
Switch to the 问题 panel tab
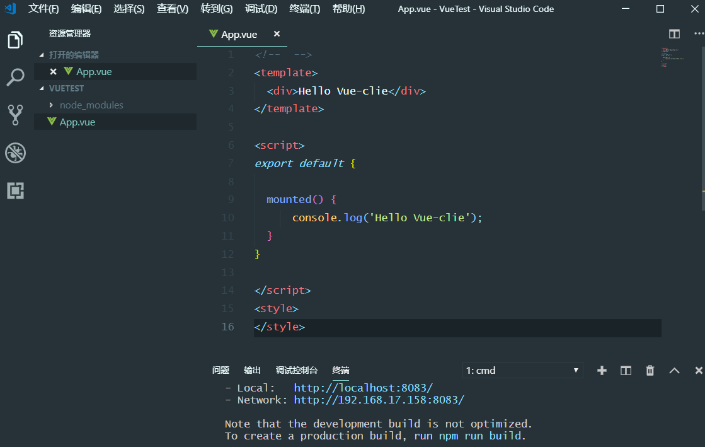(221, 371)
